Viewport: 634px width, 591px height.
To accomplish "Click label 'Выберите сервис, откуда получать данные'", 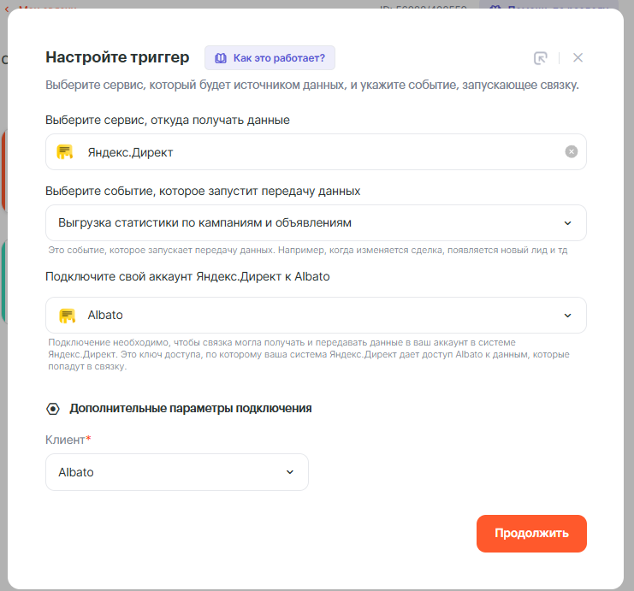I will [x=168, y=120].
